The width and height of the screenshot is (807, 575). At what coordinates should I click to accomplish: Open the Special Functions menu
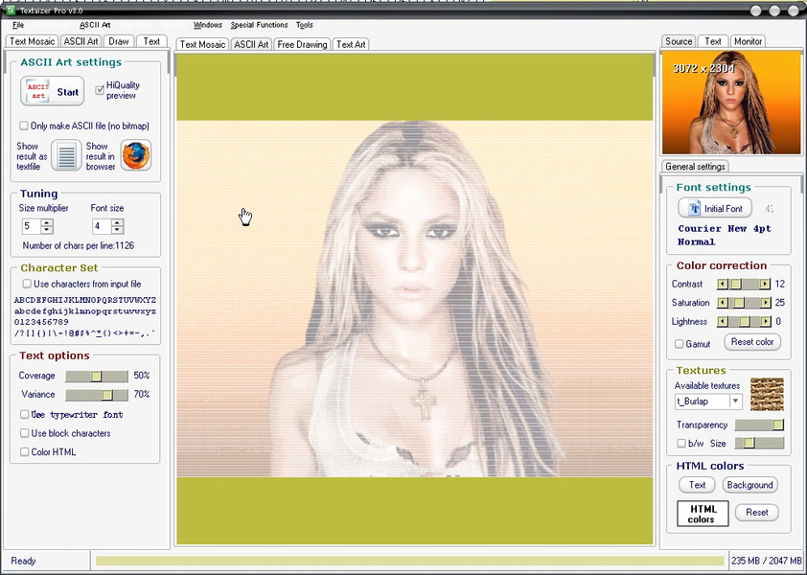[x=259, y=25]
